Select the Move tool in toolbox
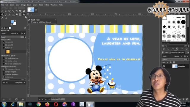 (x=2, y=11)
